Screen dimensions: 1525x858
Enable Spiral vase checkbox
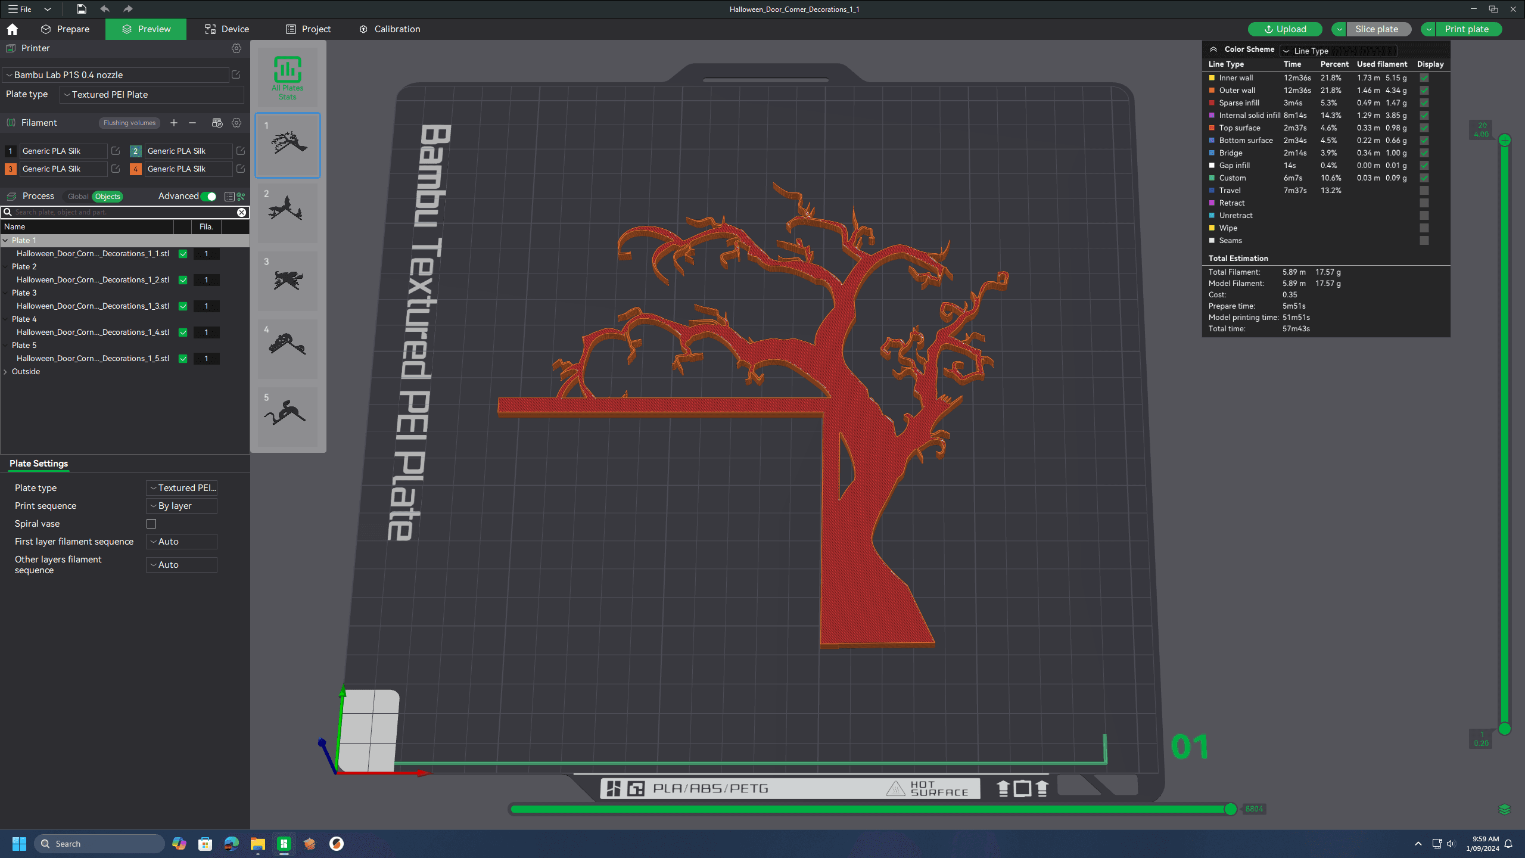click(x=151, y=524)
